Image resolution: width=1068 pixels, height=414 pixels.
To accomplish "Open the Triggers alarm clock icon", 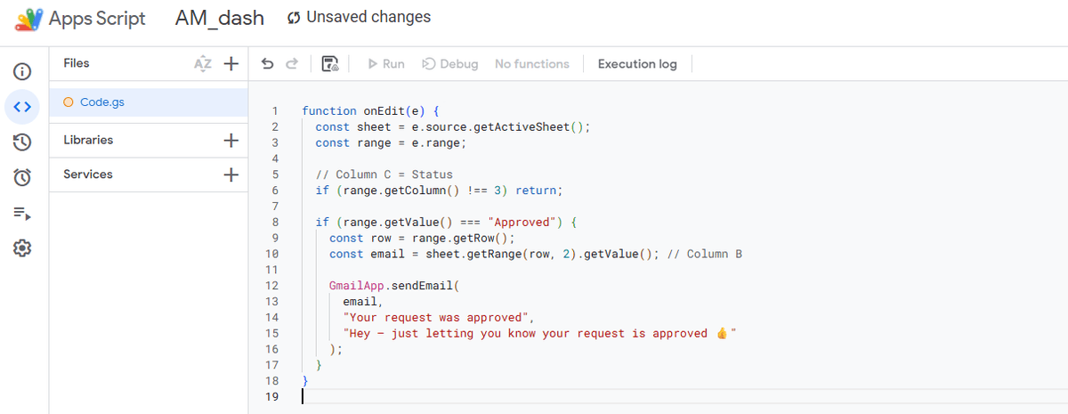I will coord(23,177).
